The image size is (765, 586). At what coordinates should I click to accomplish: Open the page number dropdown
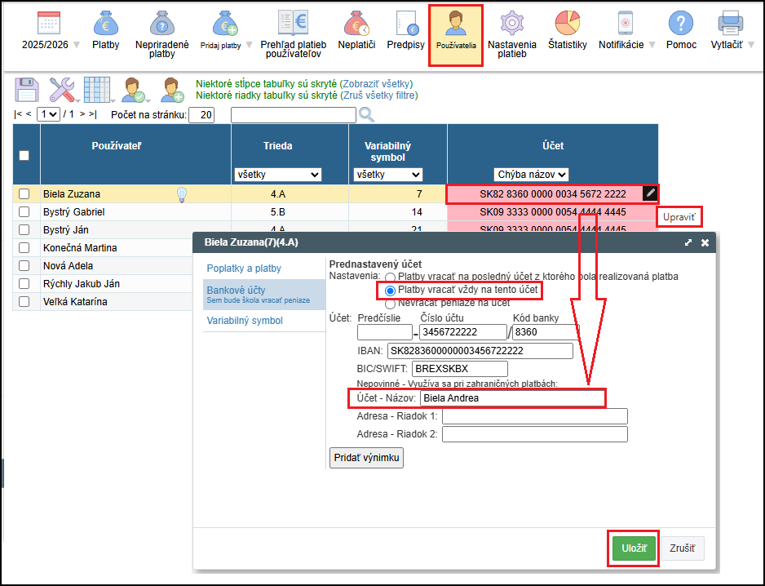(x=49, y=114)
